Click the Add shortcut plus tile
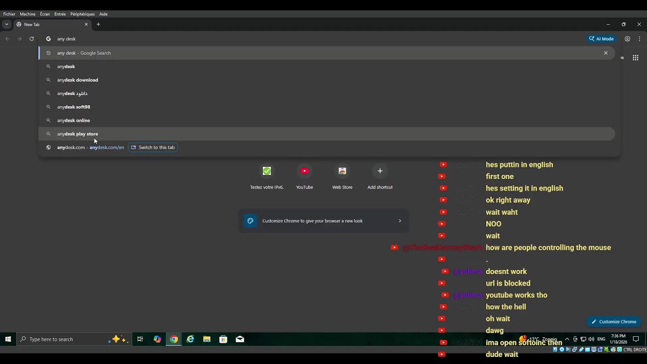Image resolution: width=647 pixels, height=364 pixels. [380, 177]
